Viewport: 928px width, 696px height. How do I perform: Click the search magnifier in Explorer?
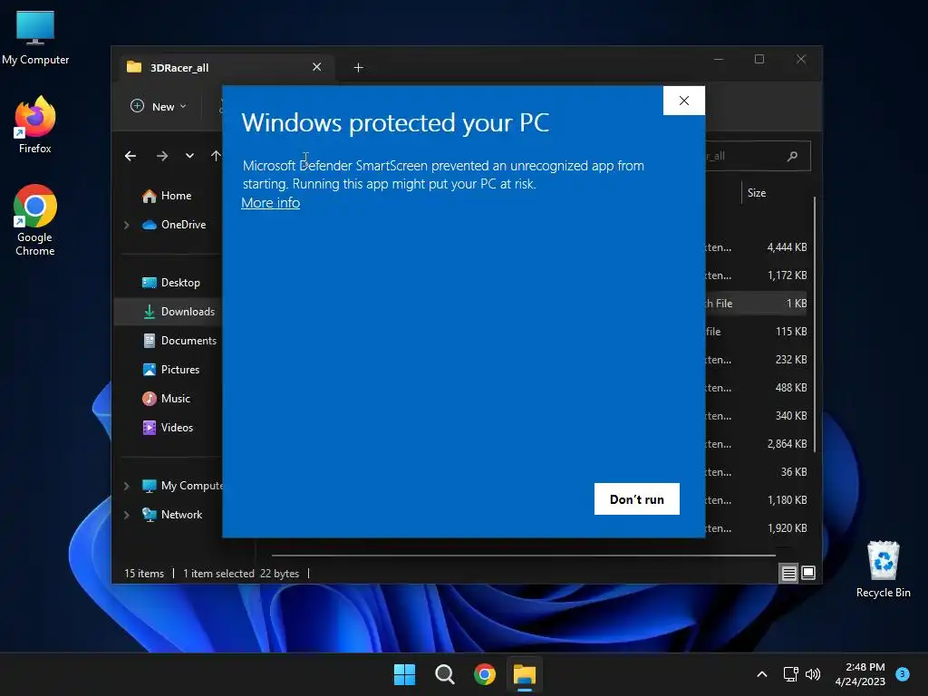[x=792, y=156]
